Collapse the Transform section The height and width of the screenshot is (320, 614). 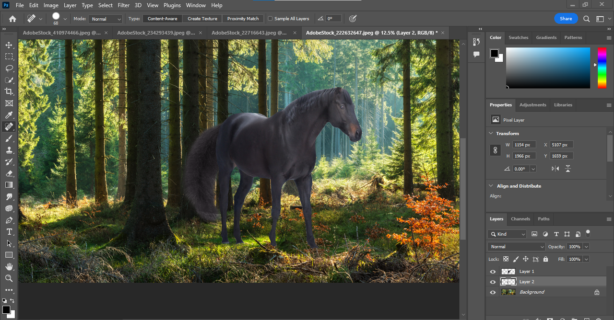pos(491,134)
